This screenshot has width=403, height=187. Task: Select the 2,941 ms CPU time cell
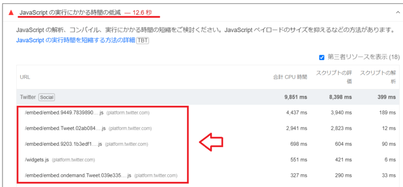tap(297, 128)
